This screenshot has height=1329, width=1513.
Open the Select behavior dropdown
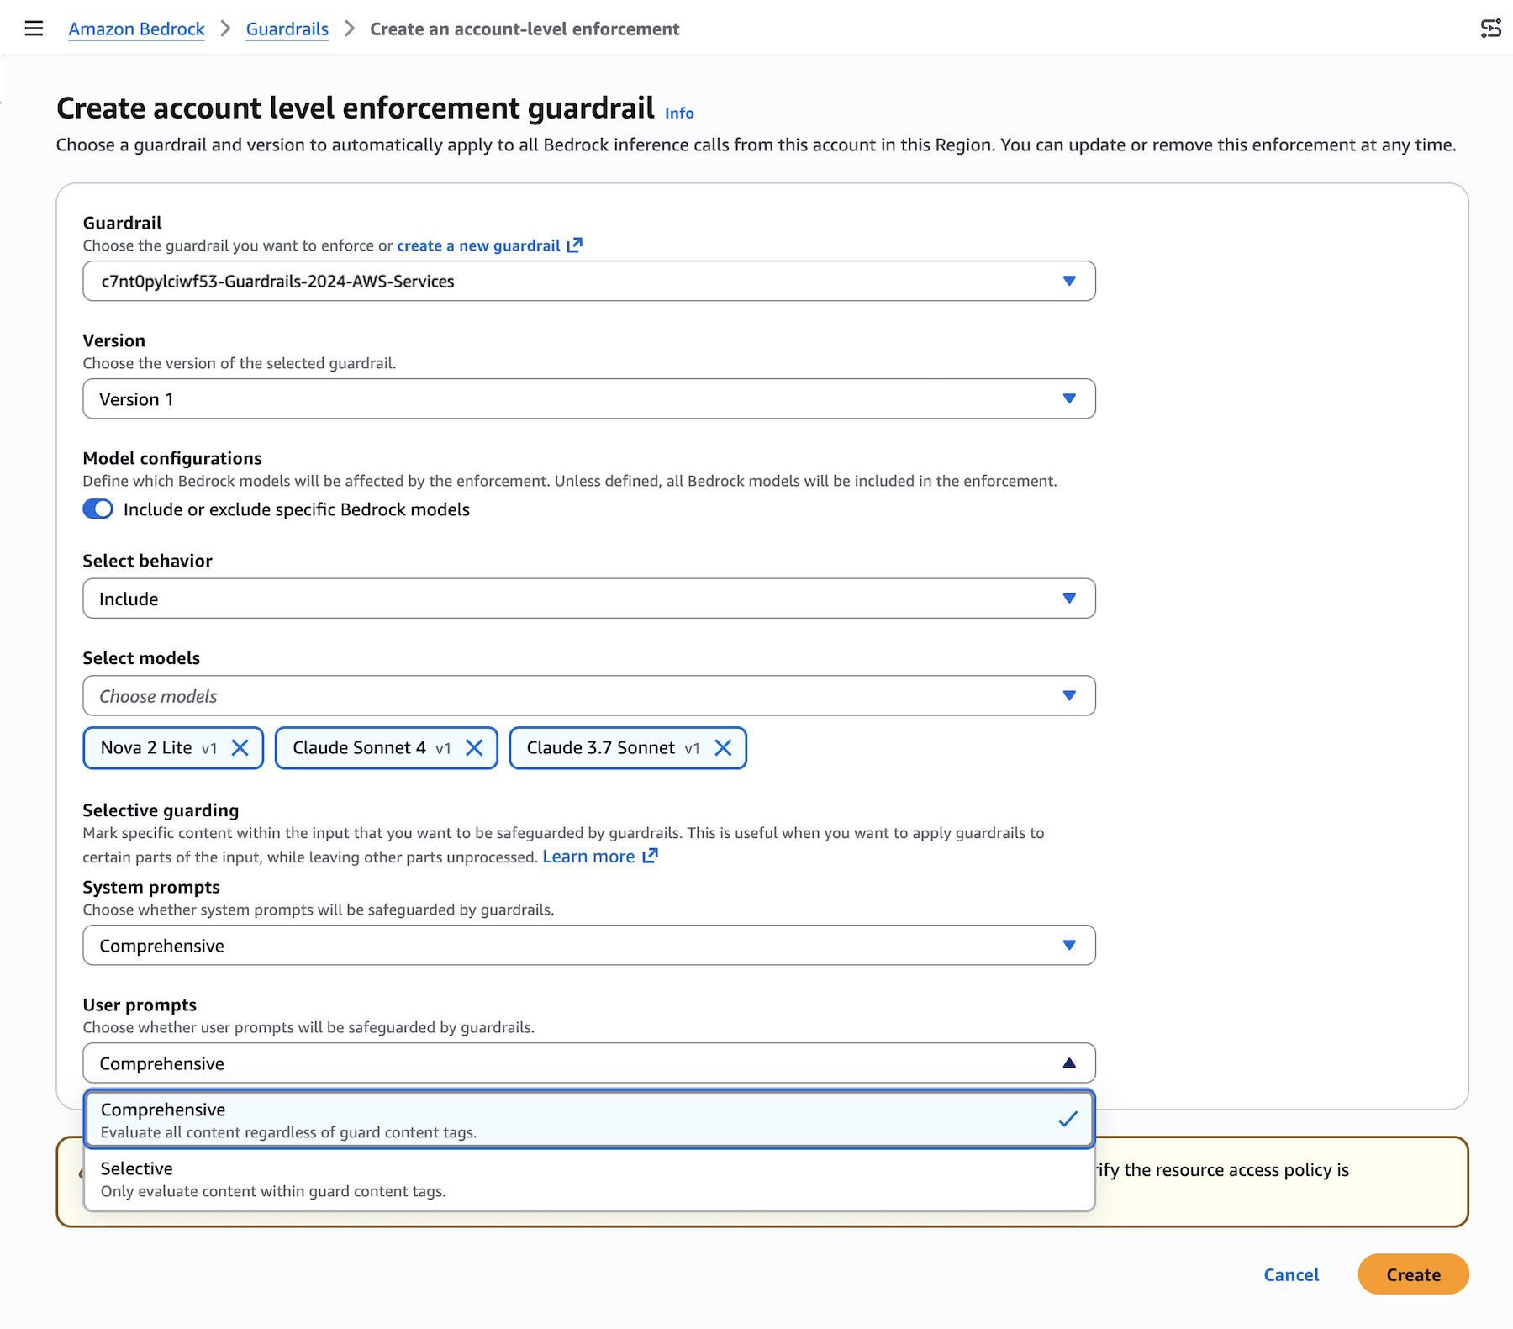(588, 599)
